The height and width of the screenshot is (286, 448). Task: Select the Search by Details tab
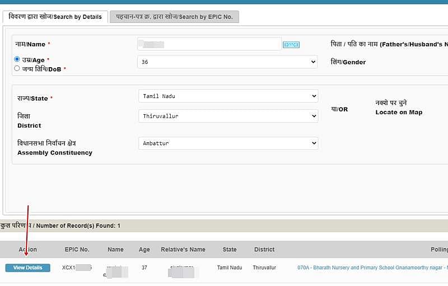pos(55,17)
